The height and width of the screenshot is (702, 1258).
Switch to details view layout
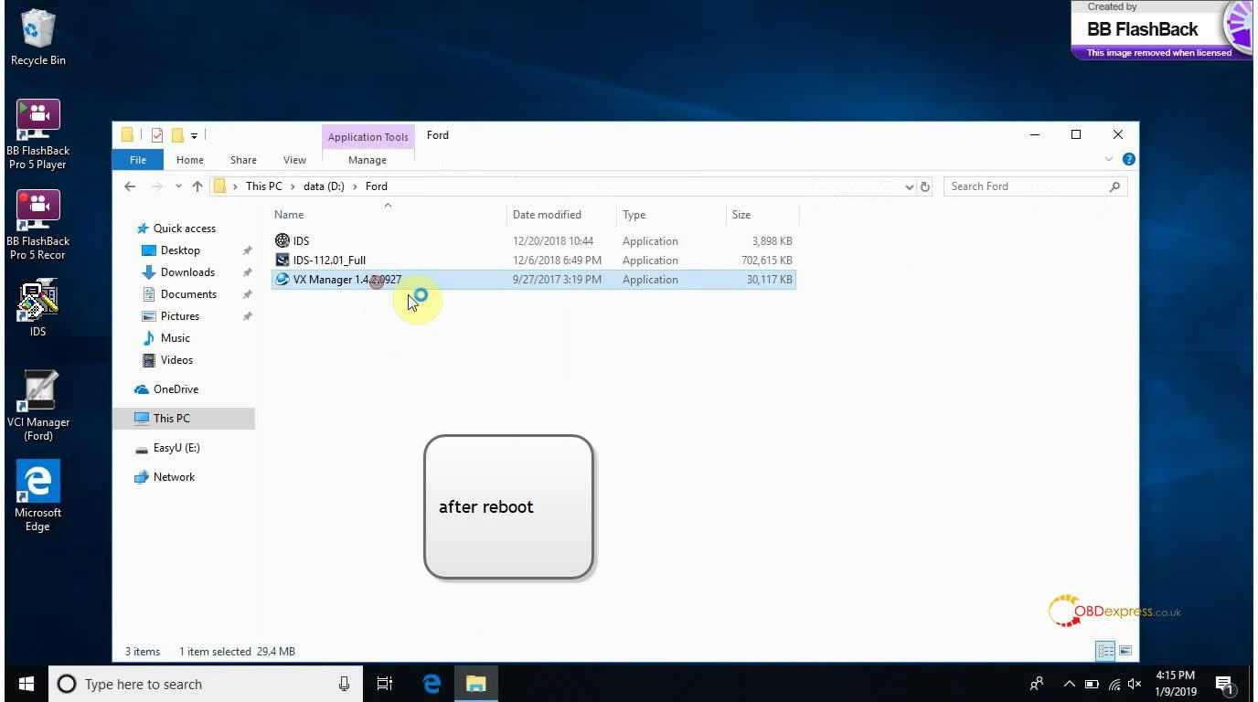(x=1105, y=651)
